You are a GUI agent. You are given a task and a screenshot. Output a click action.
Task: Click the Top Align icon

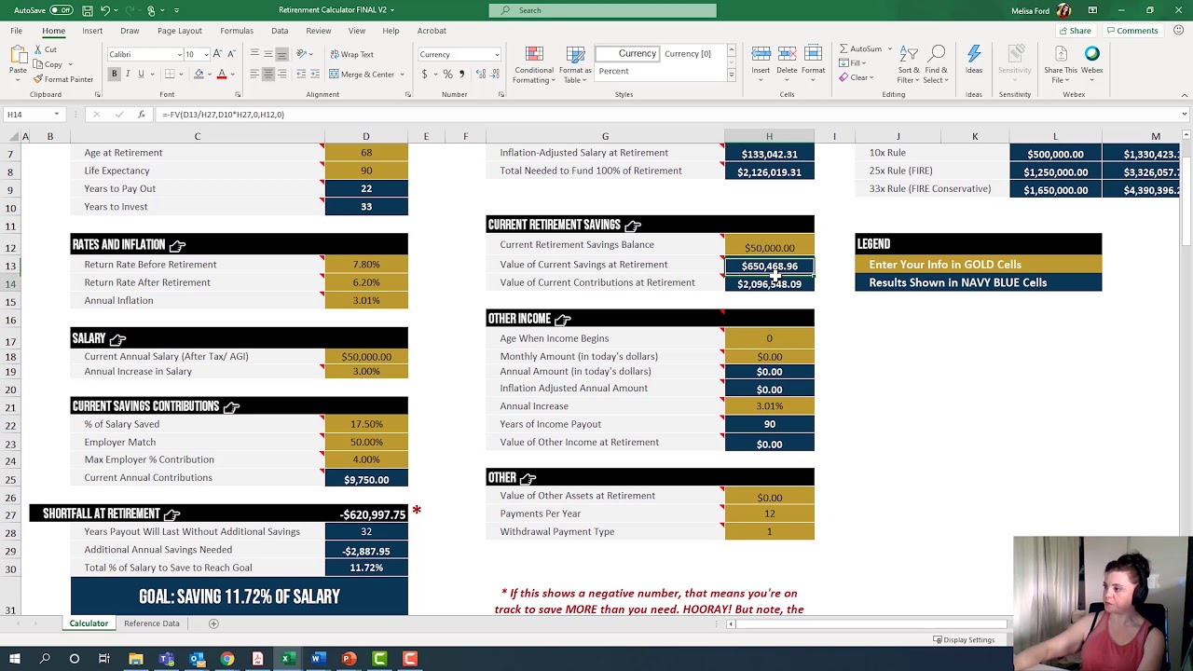254,54
